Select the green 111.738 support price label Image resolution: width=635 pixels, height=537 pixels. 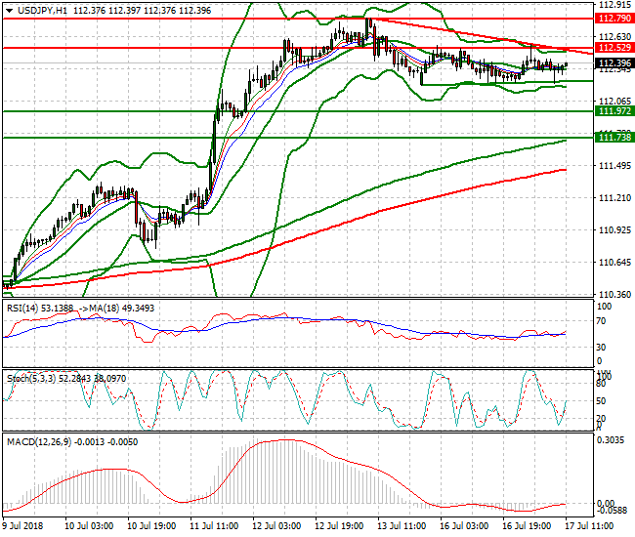tap(614, 138)
